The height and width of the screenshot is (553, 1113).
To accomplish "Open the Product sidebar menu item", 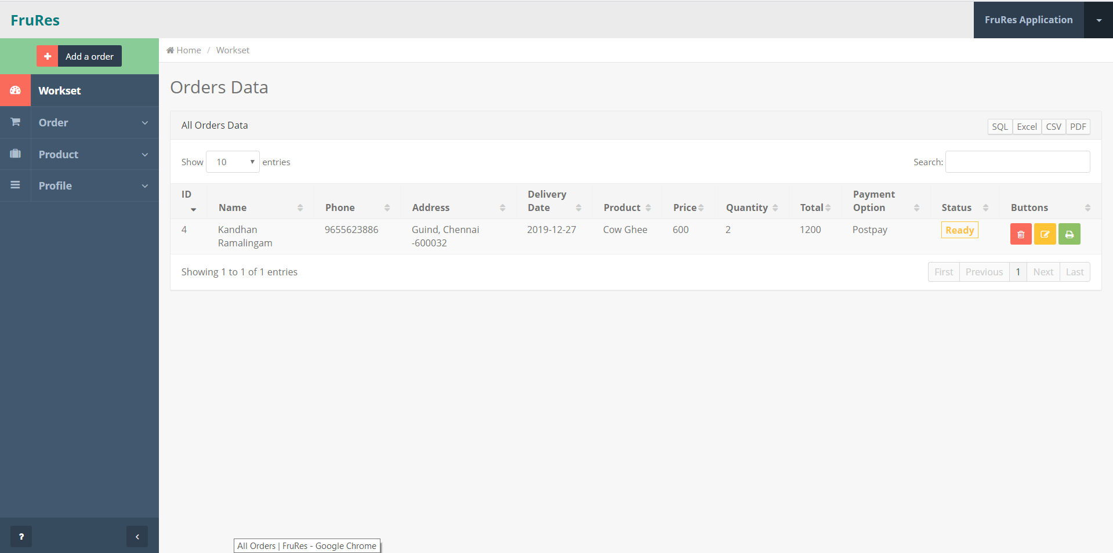I will [x=79, y=154].
